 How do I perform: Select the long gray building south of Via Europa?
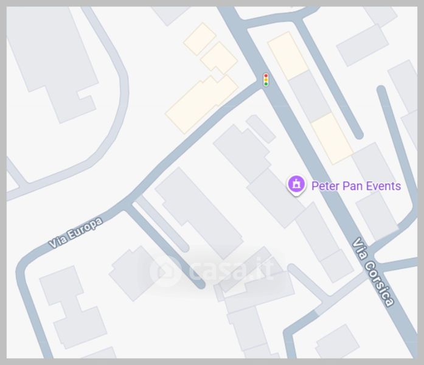[x=199, y=214]
